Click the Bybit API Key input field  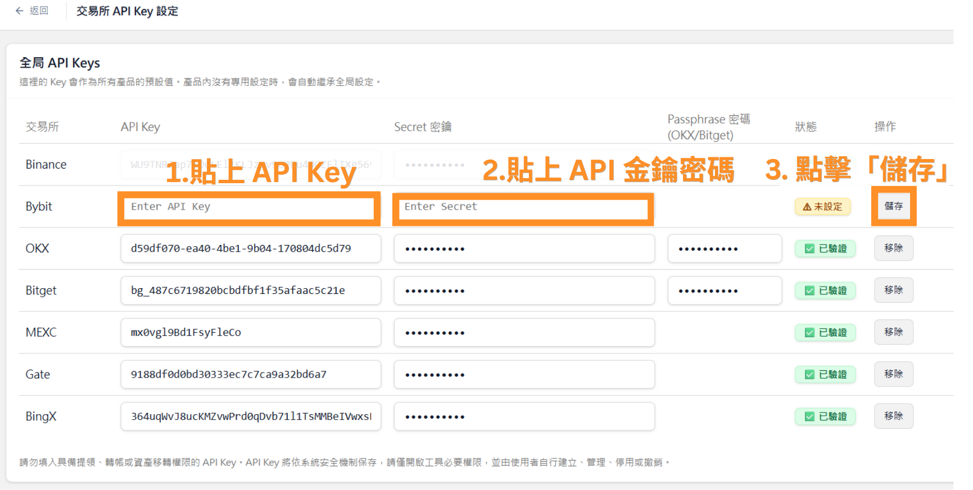tap(249, 208)
